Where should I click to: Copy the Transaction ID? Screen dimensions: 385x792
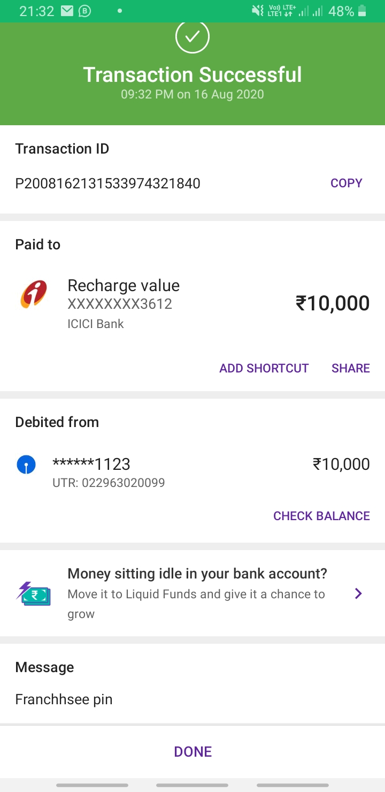(346, 183)
